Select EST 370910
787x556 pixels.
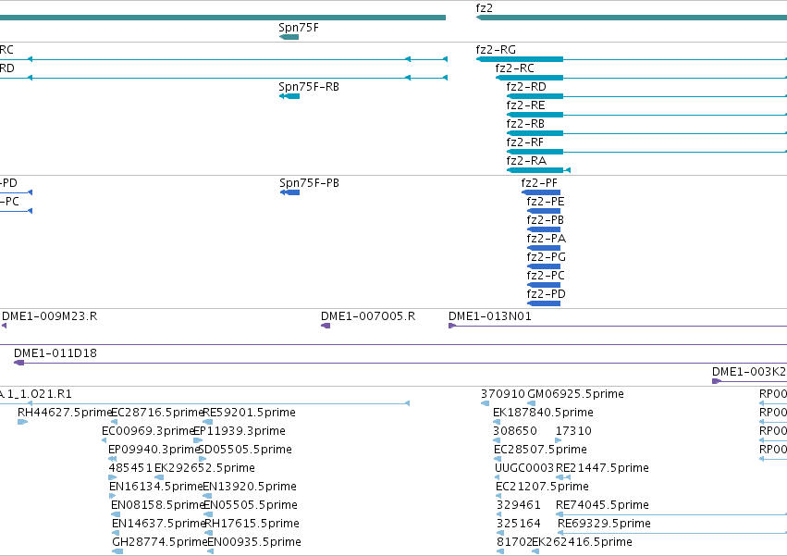coord(485,403)
